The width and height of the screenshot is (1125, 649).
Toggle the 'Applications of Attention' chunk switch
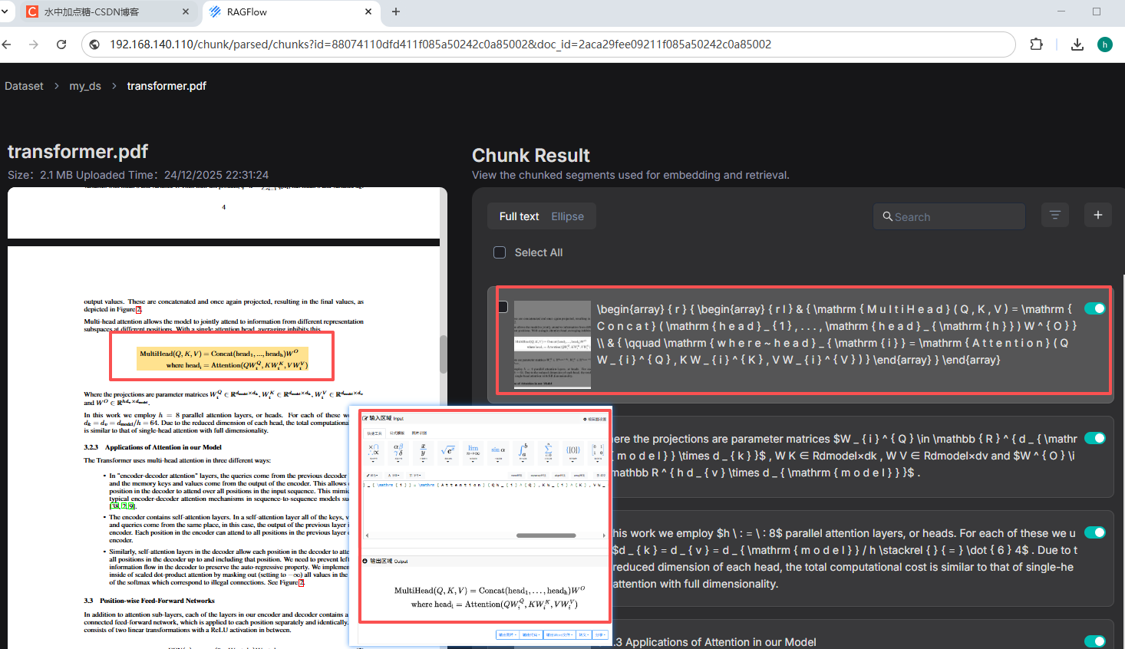(1095, 641)
